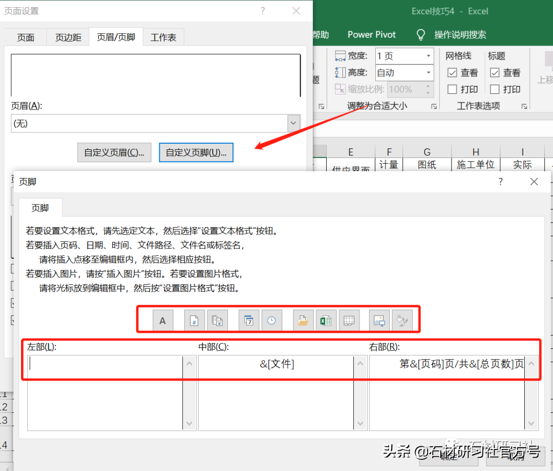Close the 页脚 dialog
This screenshot has width=553, height=471.
coord(534,182)
